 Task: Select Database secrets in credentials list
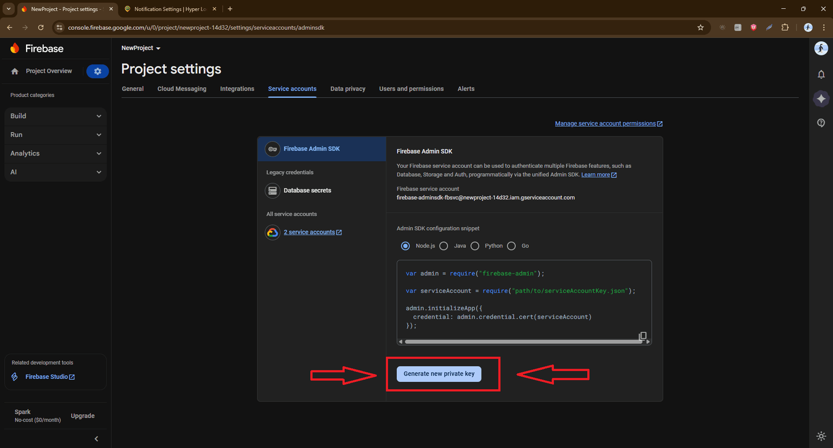point(322,191)
